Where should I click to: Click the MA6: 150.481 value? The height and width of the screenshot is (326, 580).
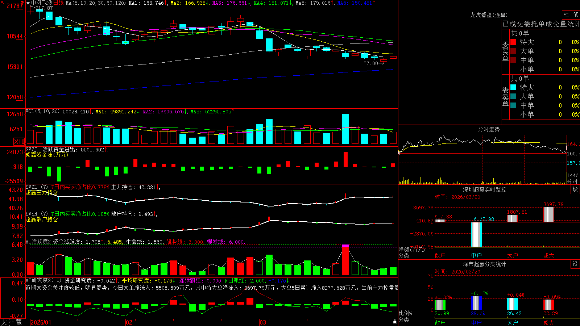click(356, 3)
